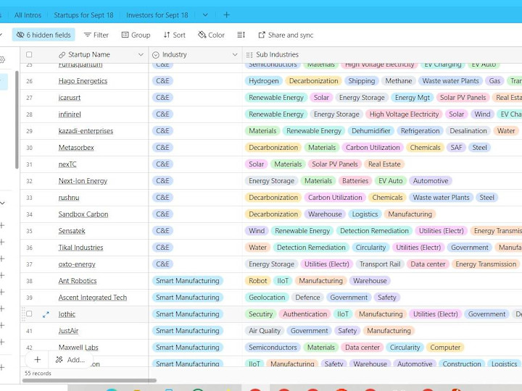522x391 pixels.
Task: Switch to Investors for Sept 18 tab
Action: [157, 15]
